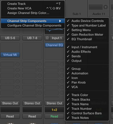Open the UB 5-6 input dropdown

point(10,38)
